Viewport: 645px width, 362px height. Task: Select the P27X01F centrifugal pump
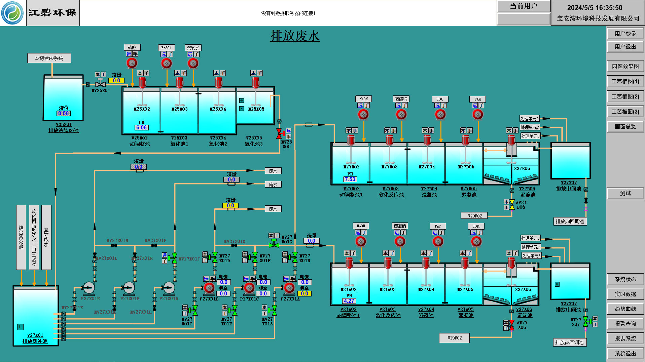(129, 288)
